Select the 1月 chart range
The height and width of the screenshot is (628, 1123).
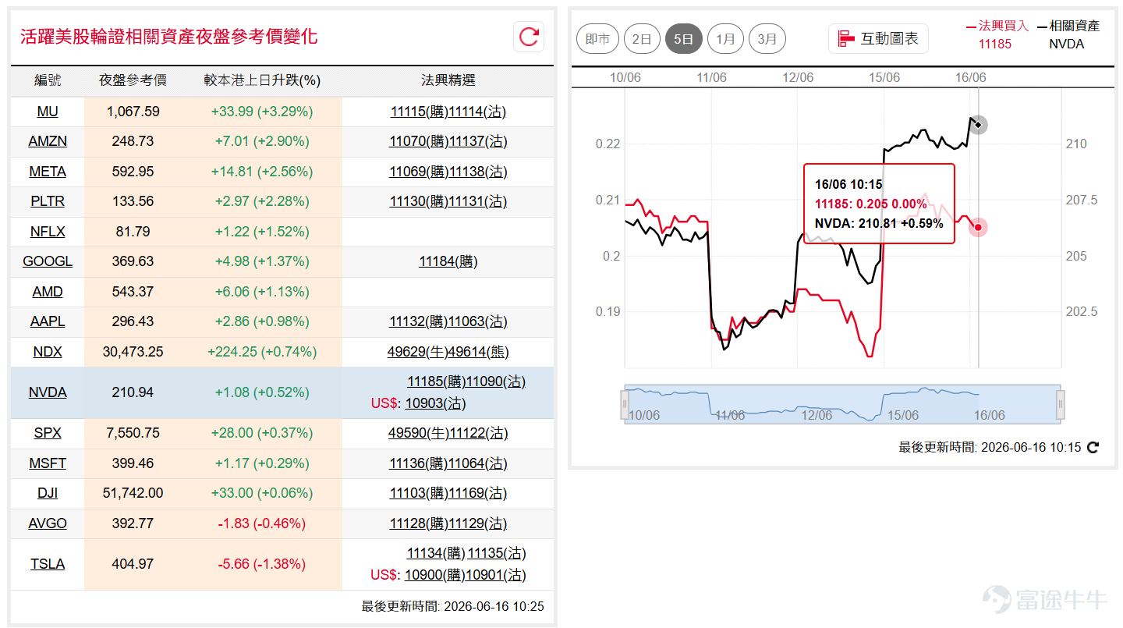tap(725, 38)
